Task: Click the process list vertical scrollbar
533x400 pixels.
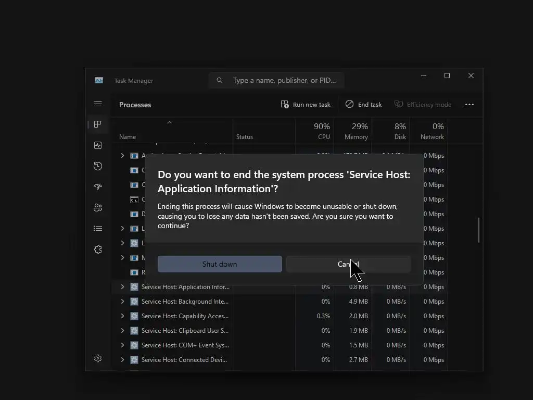Action: [479, 230]
